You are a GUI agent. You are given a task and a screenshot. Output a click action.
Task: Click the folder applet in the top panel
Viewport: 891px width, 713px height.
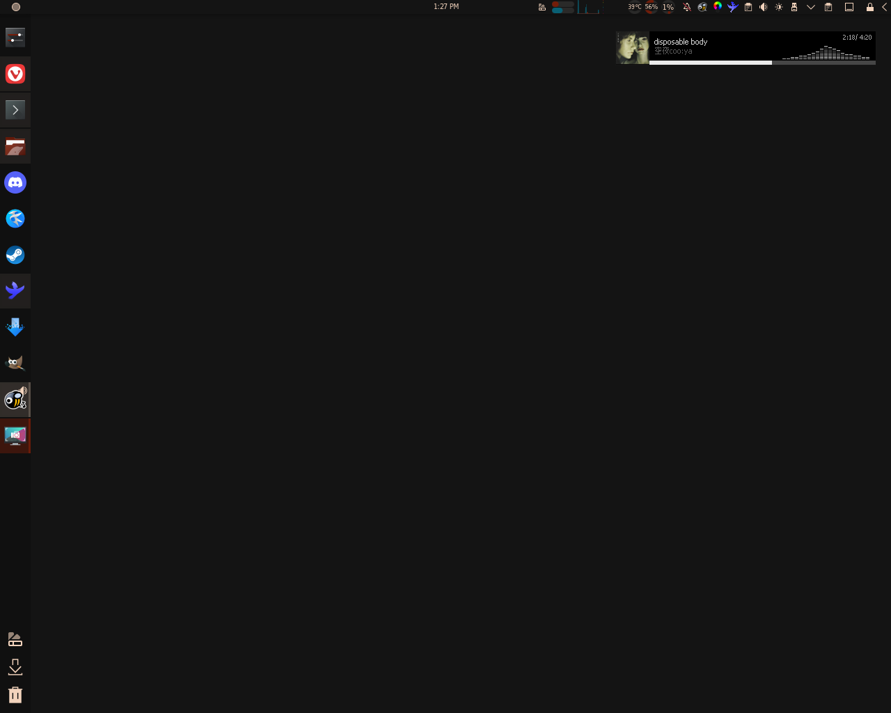(x=542, y=7)
